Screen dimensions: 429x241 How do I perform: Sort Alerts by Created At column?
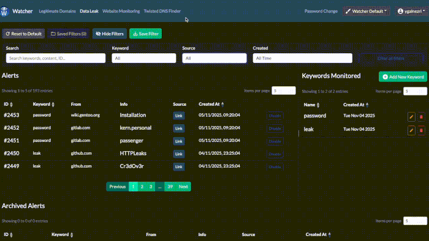(x=211, y=104)
